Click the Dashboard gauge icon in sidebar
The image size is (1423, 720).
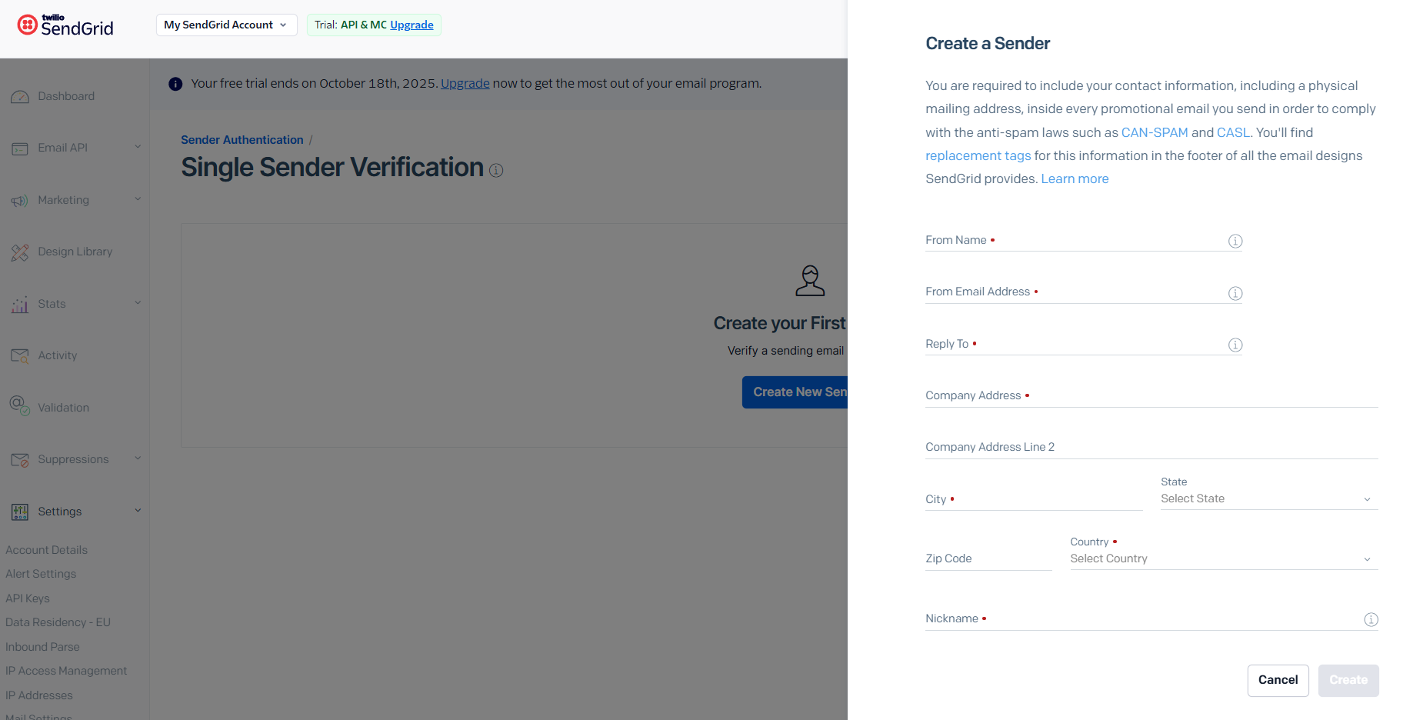20,97
